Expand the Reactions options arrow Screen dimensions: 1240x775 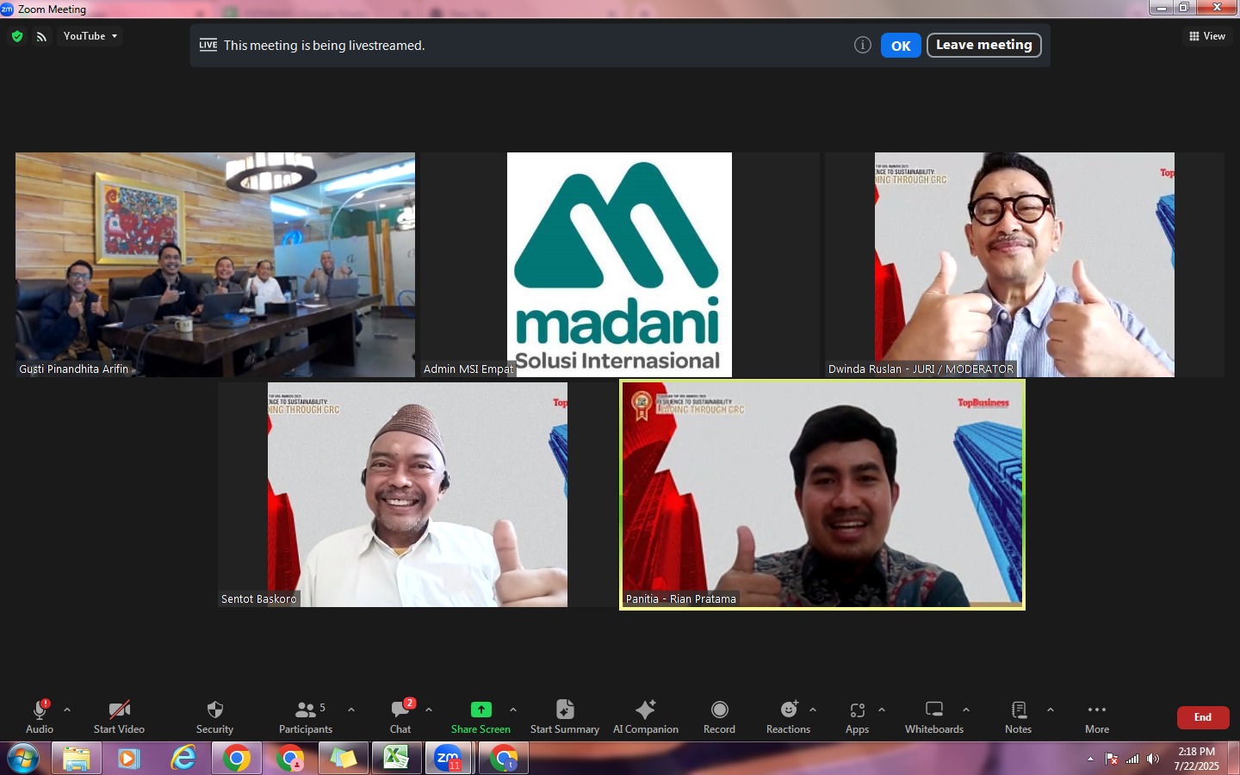point(813,710)
